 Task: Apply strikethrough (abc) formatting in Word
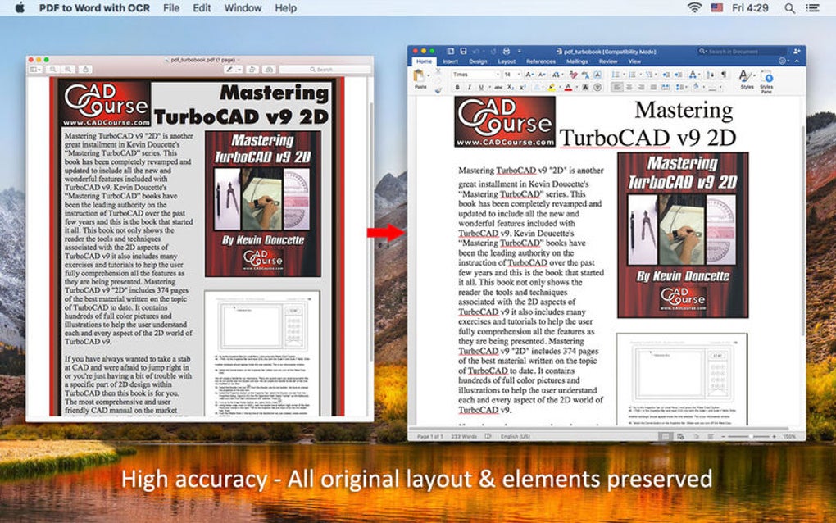[x=498, y=87]
